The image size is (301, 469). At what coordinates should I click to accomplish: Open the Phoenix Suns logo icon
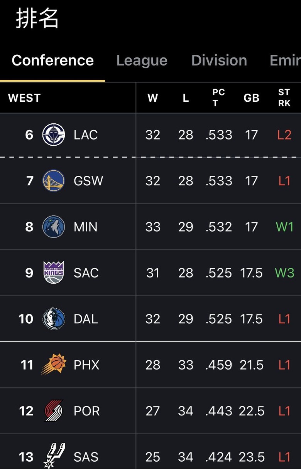[x=53, y=365]
